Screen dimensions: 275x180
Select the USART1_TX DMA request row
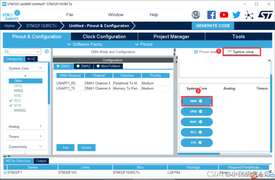tap(113, 89)
